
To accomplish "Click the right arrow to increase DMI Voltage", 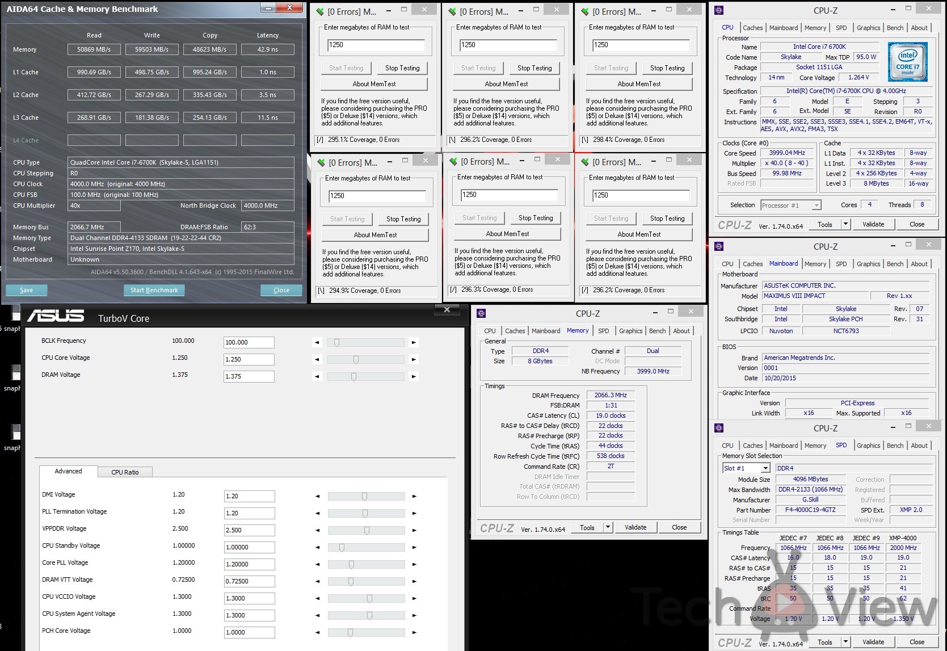I will click(414, 497).
